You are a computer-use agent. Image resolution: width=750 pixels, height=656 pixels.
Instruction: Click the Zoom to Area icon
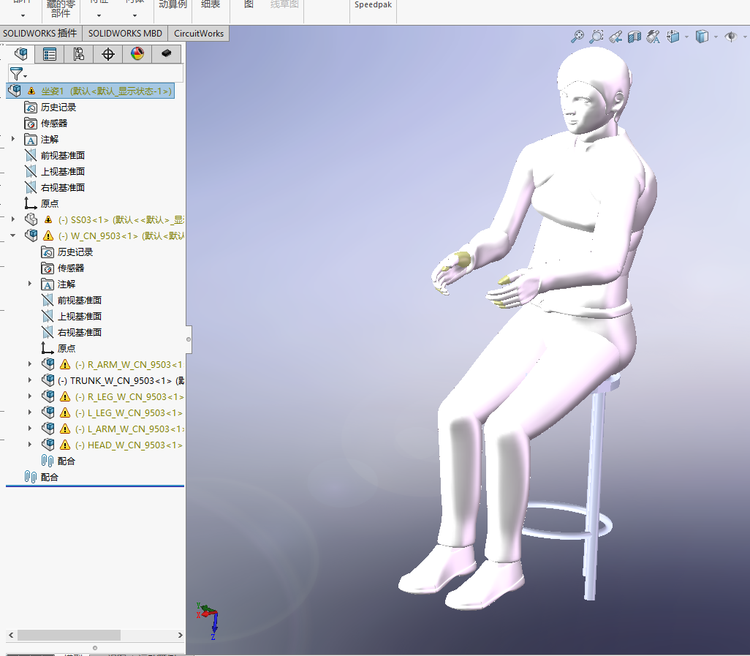pos(596,37)
